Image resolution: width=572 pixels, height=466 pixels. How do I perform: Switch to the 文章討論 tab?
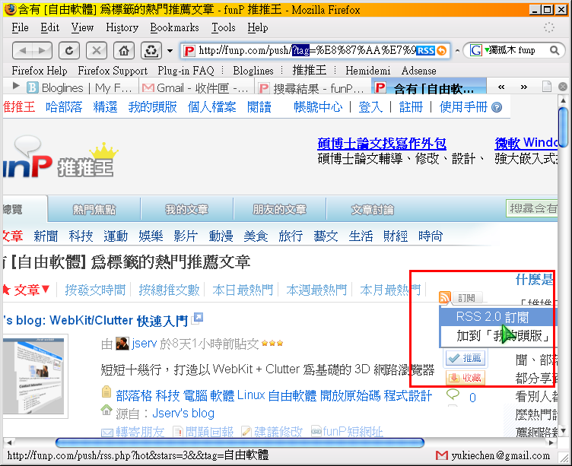373,209
